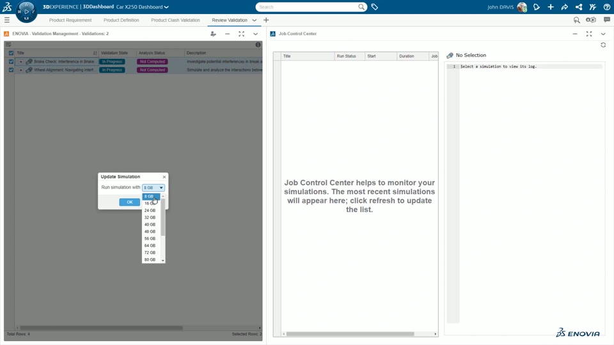Click the plus add icon in top bar
This screenshot has height=345, width=614.
(x=551, y=6)
